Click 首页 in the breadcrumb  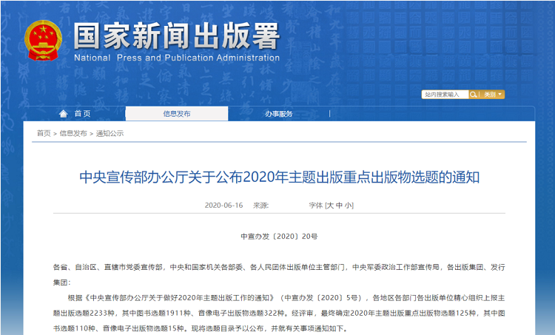click(44, 133)
